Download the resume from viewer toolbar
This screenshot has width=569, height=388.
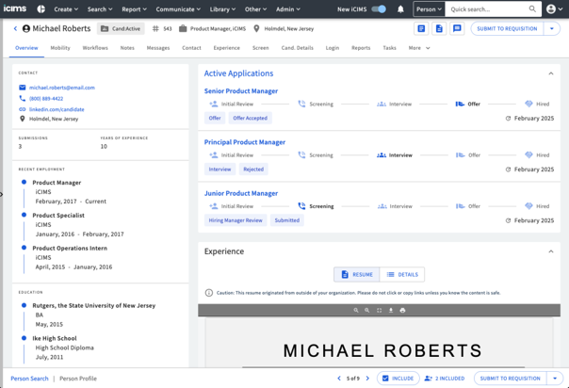click(x=391, y=310)
